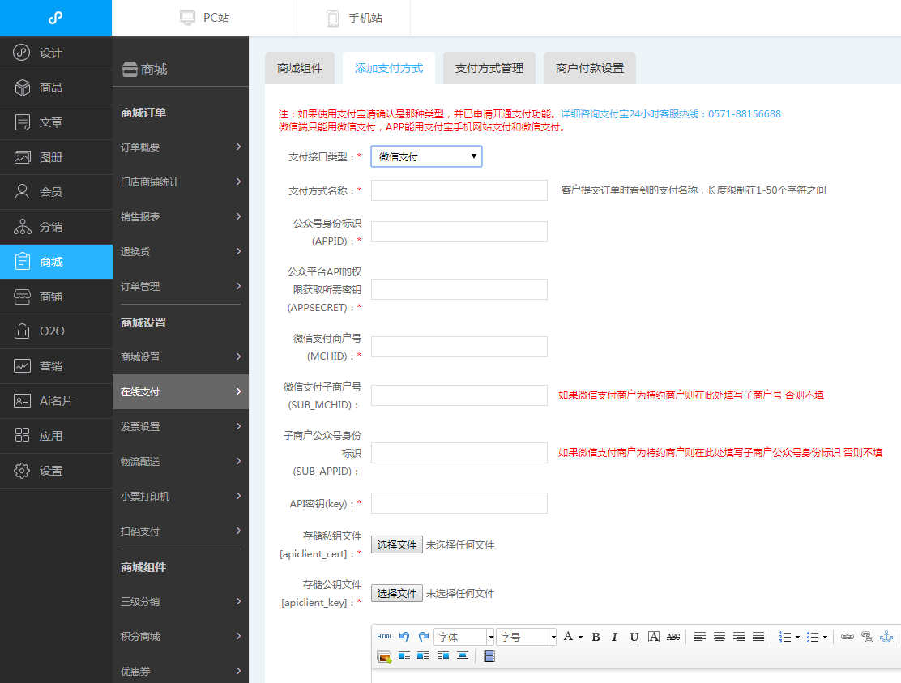Viewport: 901px width, 683px height.
Task: Undo the last editor action
Action: [x=404, y=637]
